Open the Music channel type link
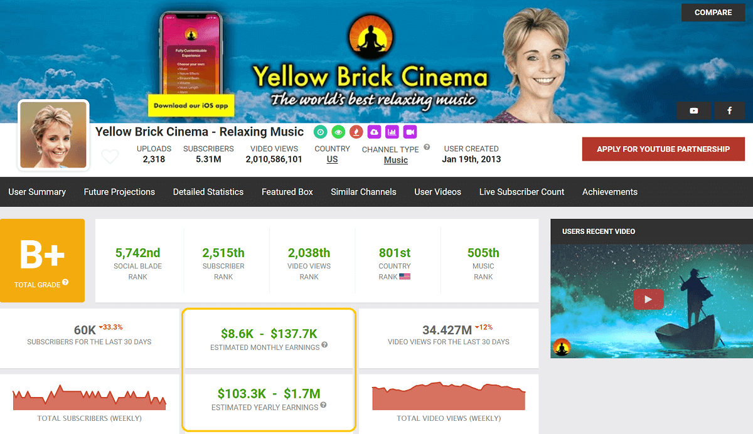This screenshot has width=753, height=434. pos(396,160)
